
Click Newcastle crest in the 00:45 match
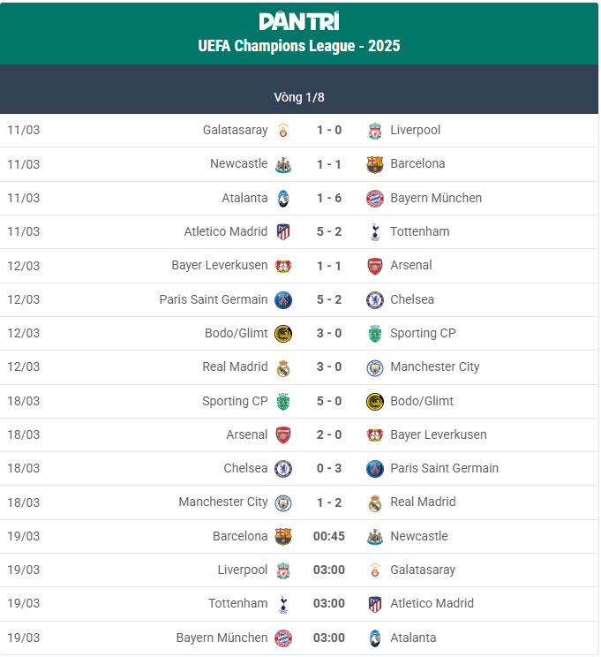(x=375, y=537)
